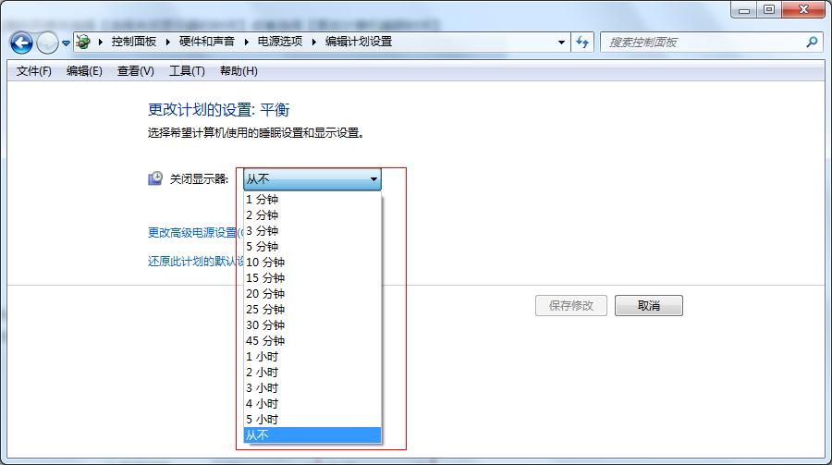This screenshot has width=832, height=465.
Task: Click the magnifier search icon
Action: (x=812, y=42)
